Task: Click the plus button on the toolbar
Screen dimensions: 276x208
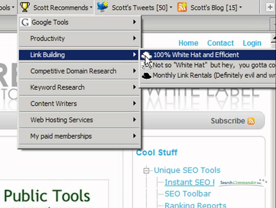Action: [270, 8]
